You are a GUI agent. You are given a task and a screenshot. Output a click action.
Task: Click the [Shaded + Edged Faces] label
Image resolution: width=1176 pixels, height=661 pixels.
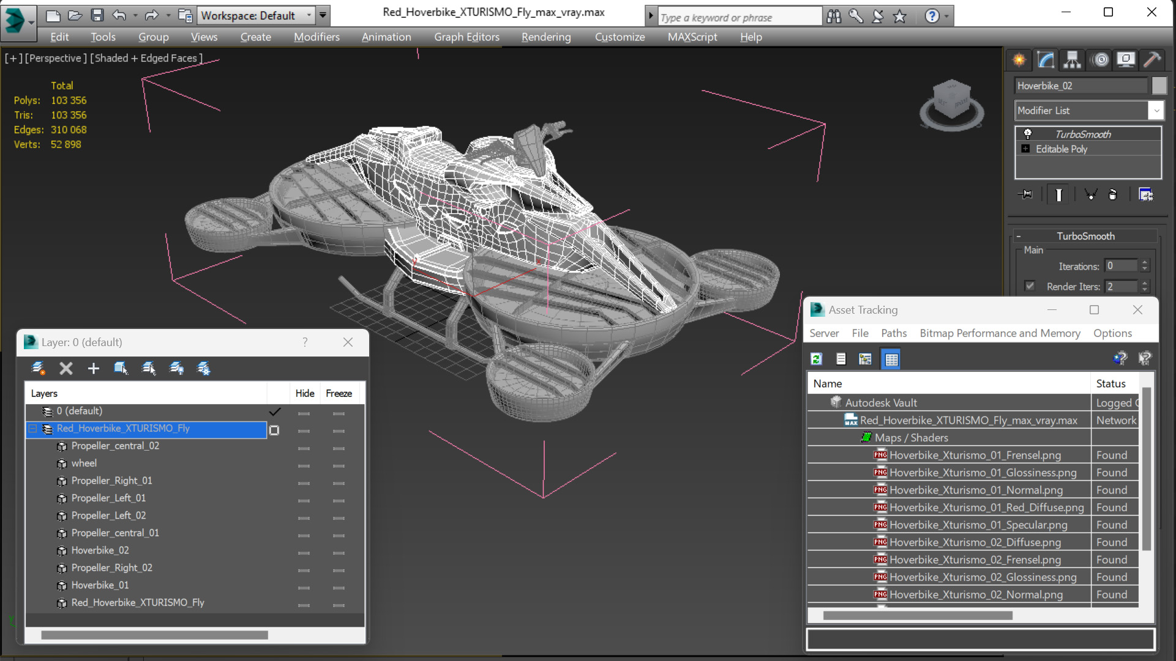pos(146,58)
